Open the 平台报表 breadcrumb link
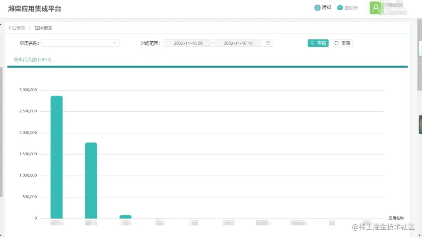This screenshot has width=422, height=238. [16, 28]
